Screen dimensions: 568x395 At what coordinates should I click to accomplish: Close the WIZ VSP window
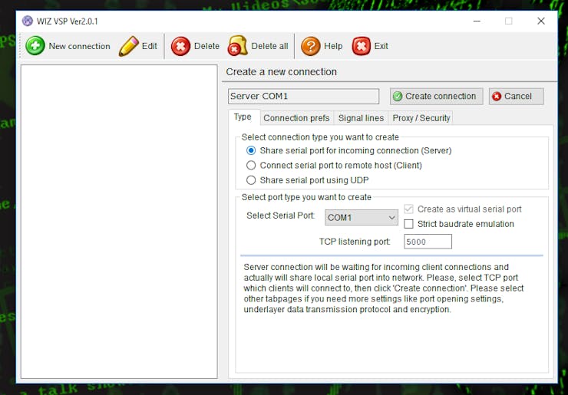541,21
